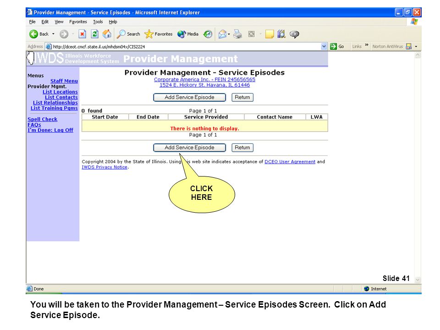440x330 pixels.
Task: Click the upper Add Service Episode button
Action: pos(189,97)
